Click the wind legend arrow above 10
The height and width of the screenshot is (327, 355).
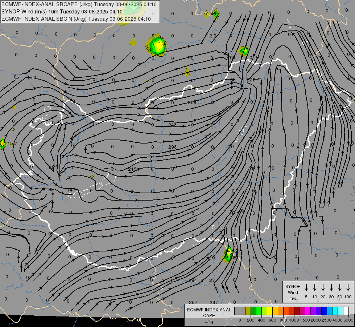pyautogui.click(x=315, y=287)
